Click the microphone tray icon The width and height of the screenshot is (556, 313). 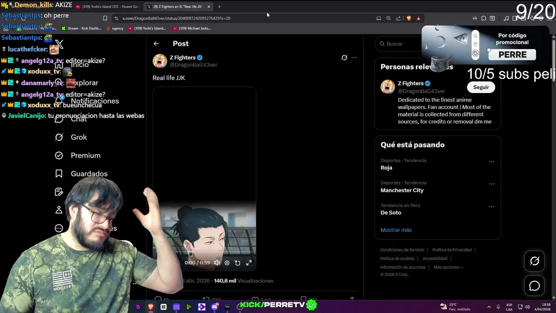[498, 307]
